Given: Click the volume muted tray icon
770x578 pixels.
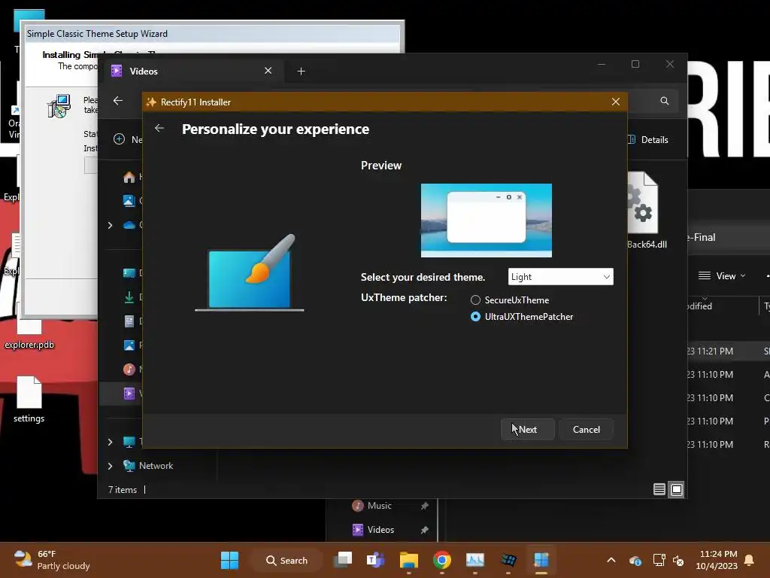Looking at the screenshot, I should tap(678, 560).
